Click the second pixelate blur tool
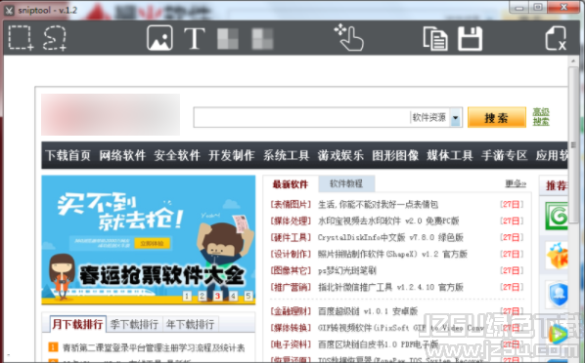Viewport: 585px width, 363px height. [262, 39]
